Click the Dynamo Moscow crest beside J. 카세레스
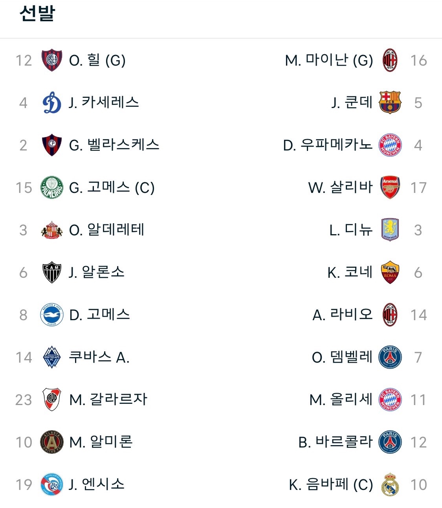 [52, 103]
